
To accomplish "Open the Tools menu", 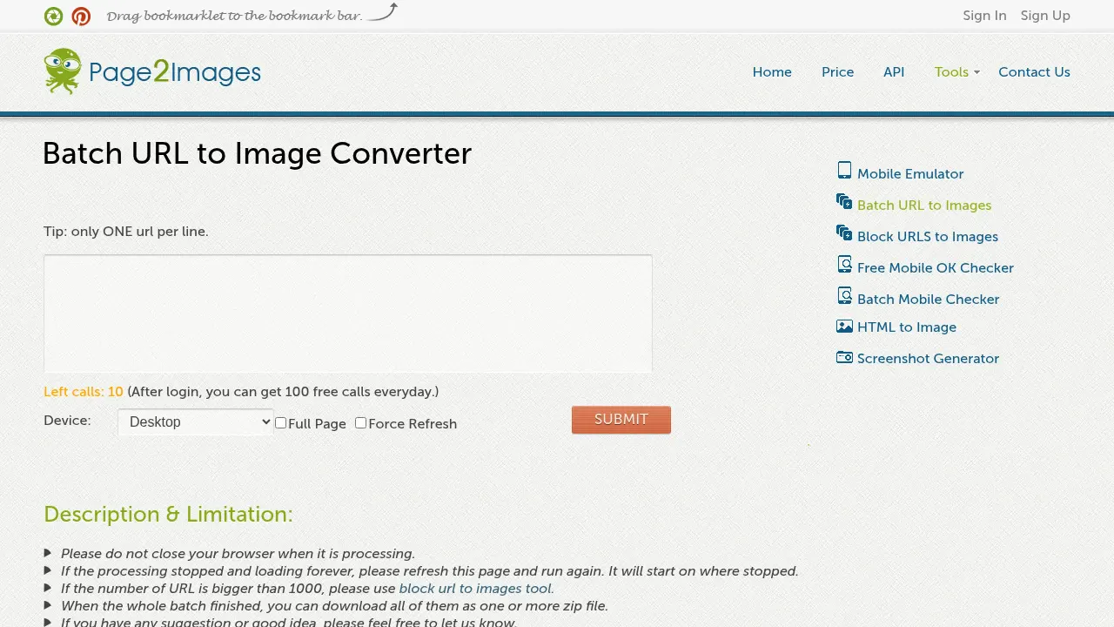I will tap(951, 72).
